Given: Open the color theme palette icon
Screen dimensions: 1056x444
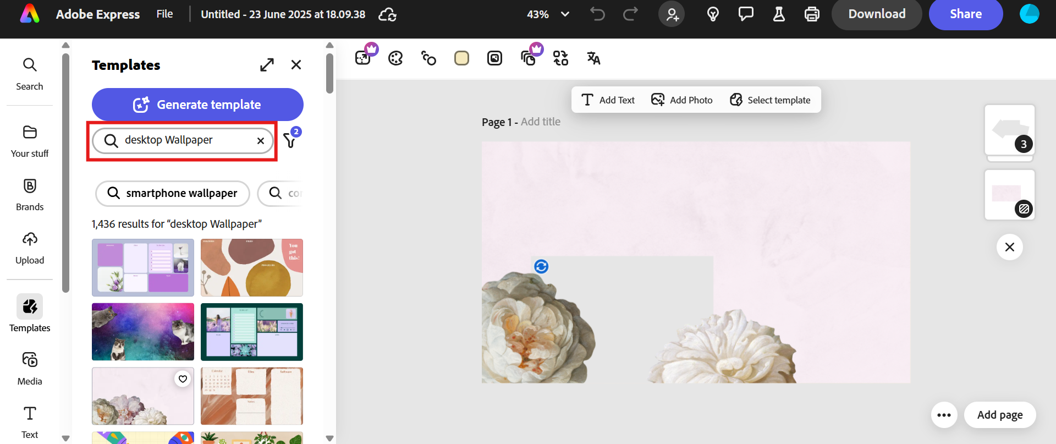Looking at the screenshot, I should (x=395, y=58).
